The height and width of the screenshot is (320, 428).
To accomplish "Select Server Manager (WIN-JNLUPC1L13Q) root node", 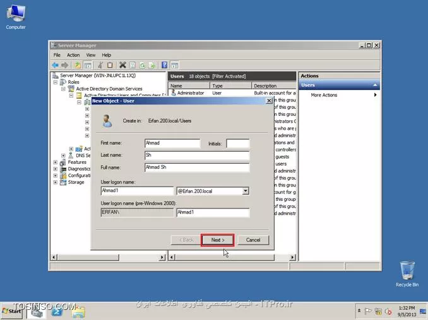I will [98, 76].
